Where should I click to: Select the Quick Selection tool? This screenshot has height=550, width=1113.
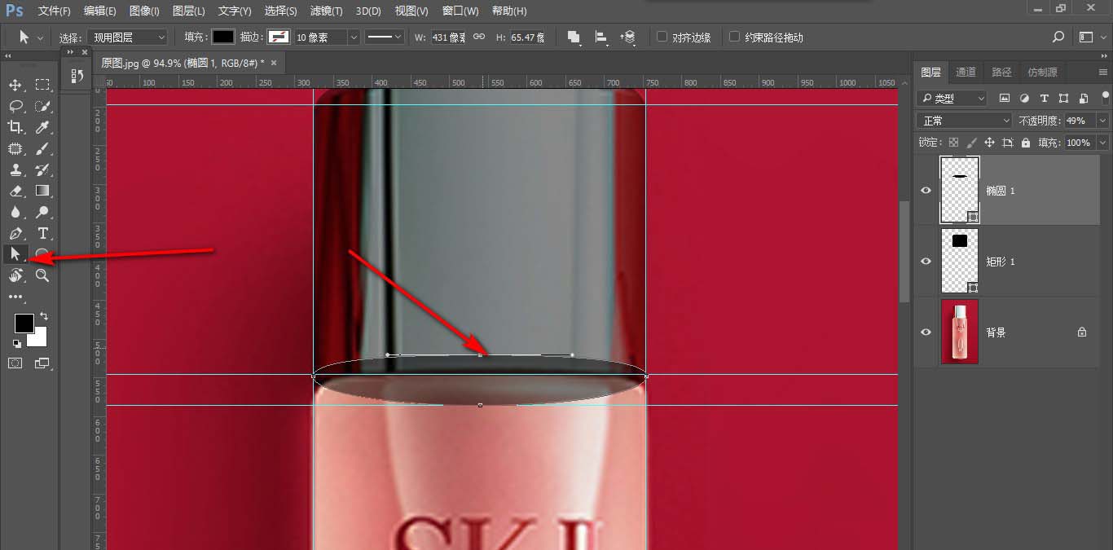(42, 106)
